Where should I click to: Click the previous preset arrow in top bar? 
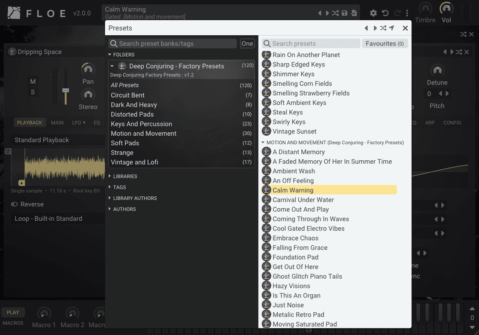coord(320,13)
